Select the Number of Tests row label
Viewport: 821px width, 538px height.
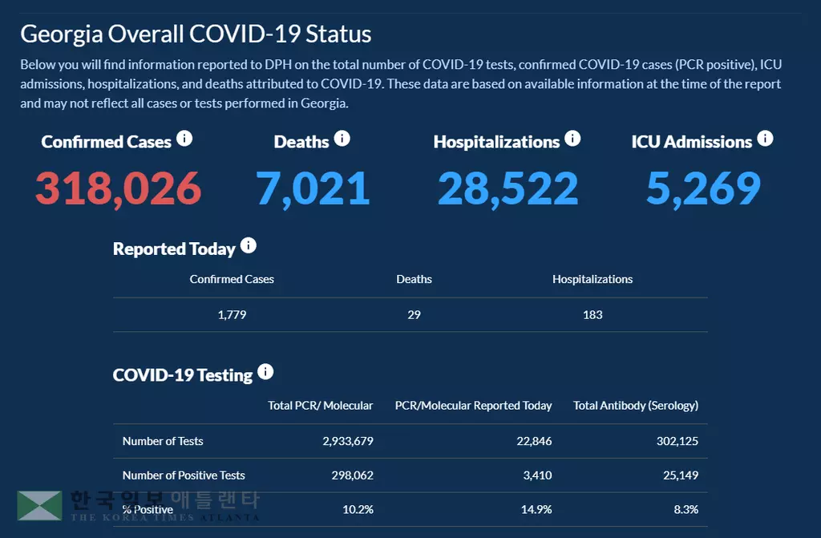[x=163, y=441]
